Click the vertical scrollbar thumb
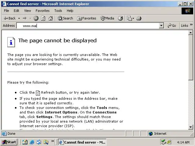Image resolution: width=195 pixels, height=146 pixels. click(190, 57)
